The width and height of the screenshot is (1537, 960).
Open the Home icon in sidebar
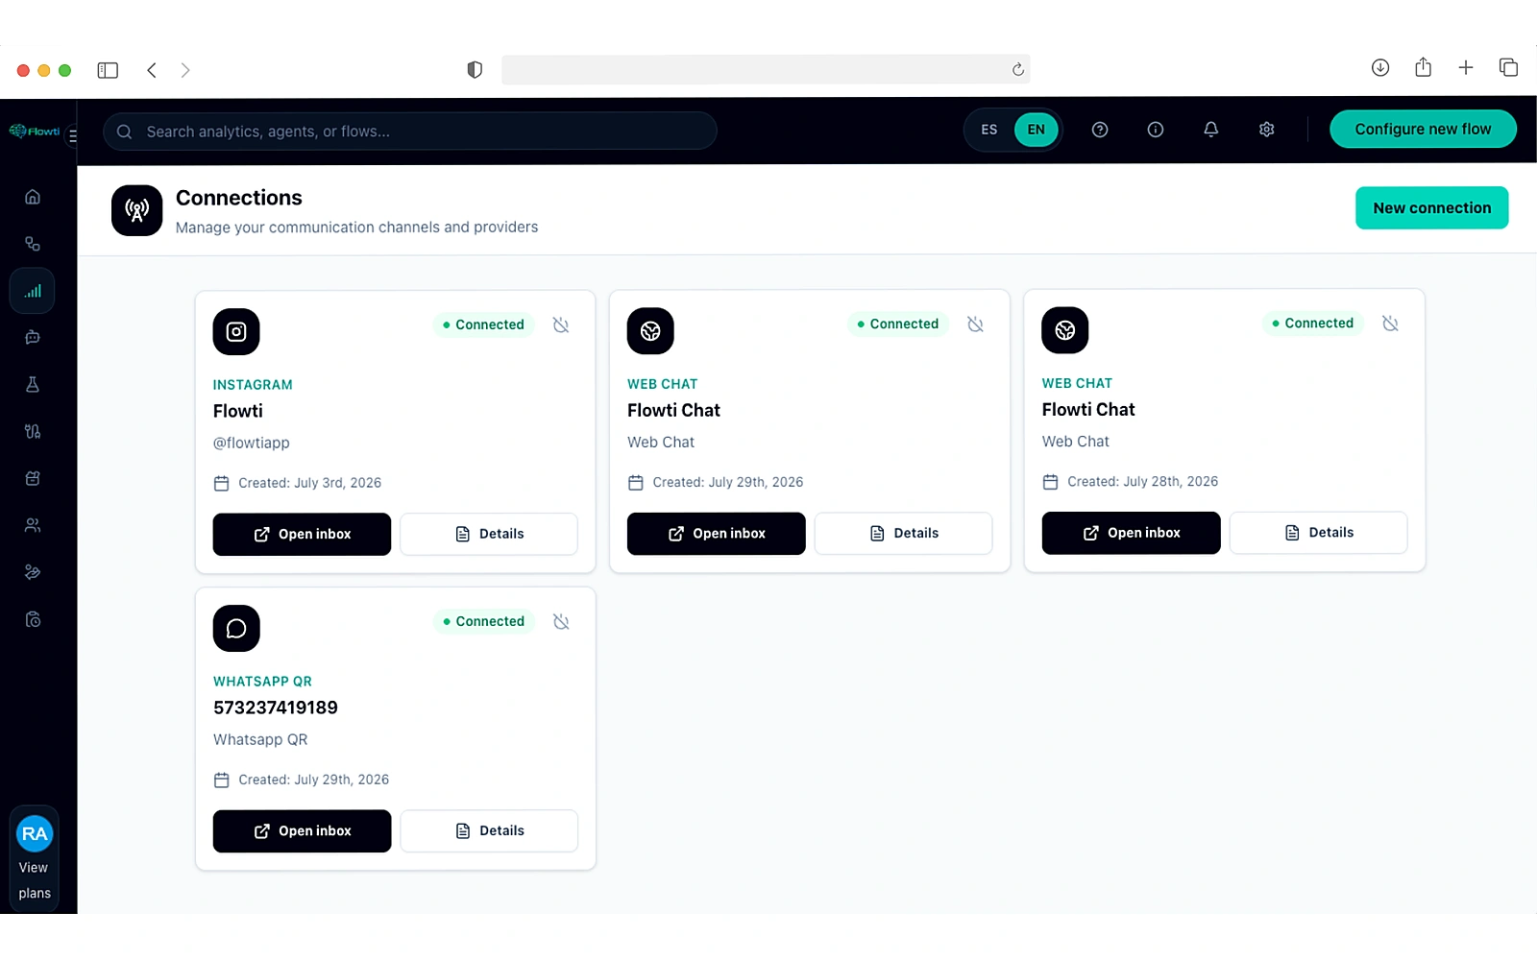(x=33, y=197)
